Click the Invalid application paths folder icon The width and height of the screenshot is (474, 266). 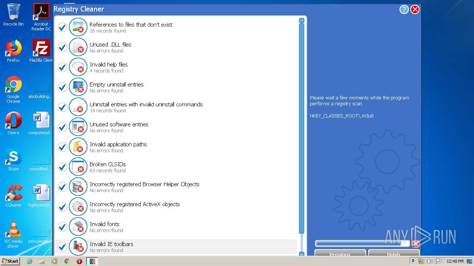pos(78,147)
